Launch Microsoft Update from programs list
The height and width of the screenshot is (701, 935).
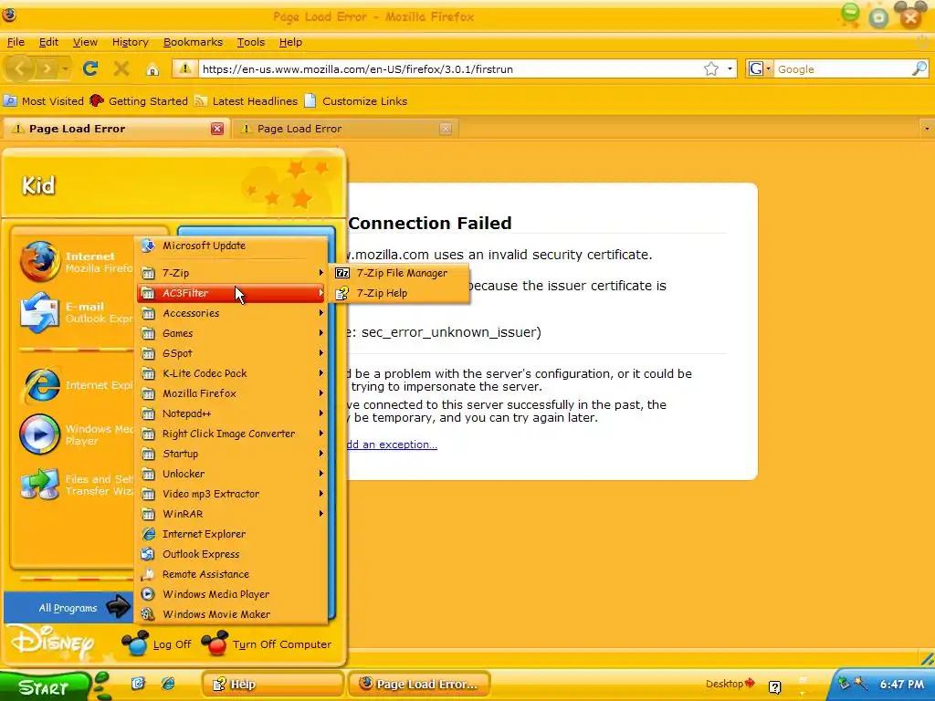pos(233,246)
